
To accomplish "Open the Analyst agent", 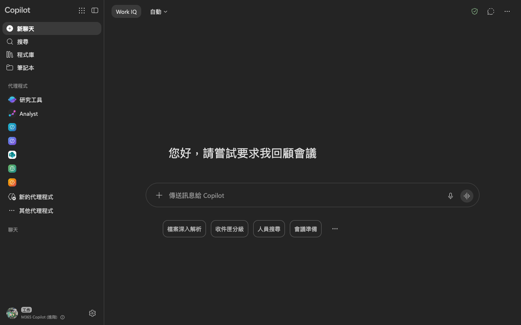I will (x=52, y=113).
